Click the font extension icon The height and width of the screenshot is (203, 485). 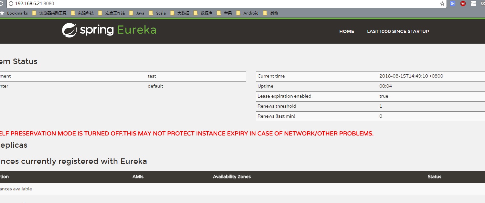(x=473, y=4)
